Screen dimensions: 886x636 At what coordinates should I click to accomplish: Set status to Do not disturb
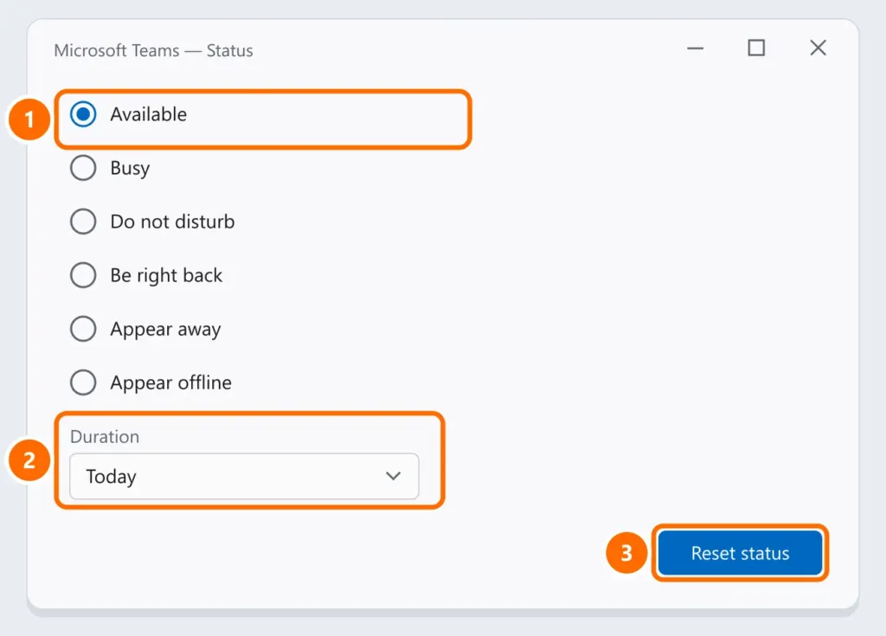(83, 222)
